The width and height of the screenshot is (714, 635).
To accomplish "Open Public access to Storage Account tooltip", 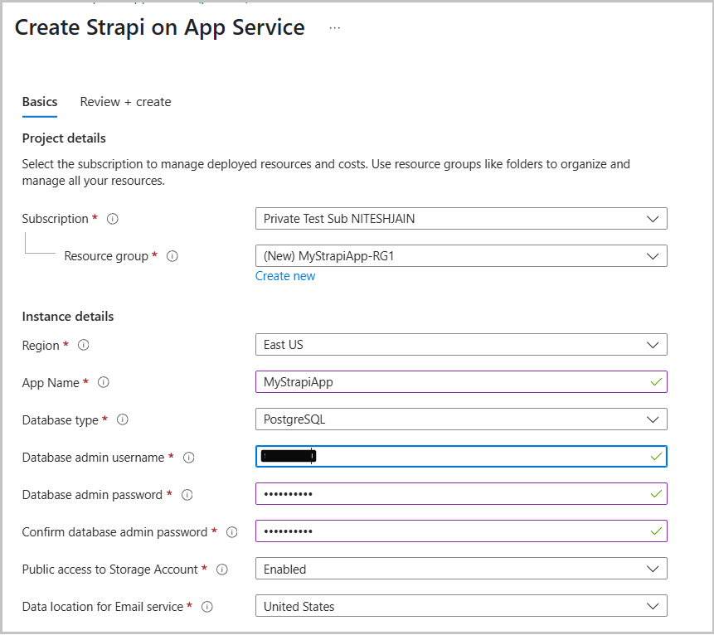I will [x=221, y=570].
